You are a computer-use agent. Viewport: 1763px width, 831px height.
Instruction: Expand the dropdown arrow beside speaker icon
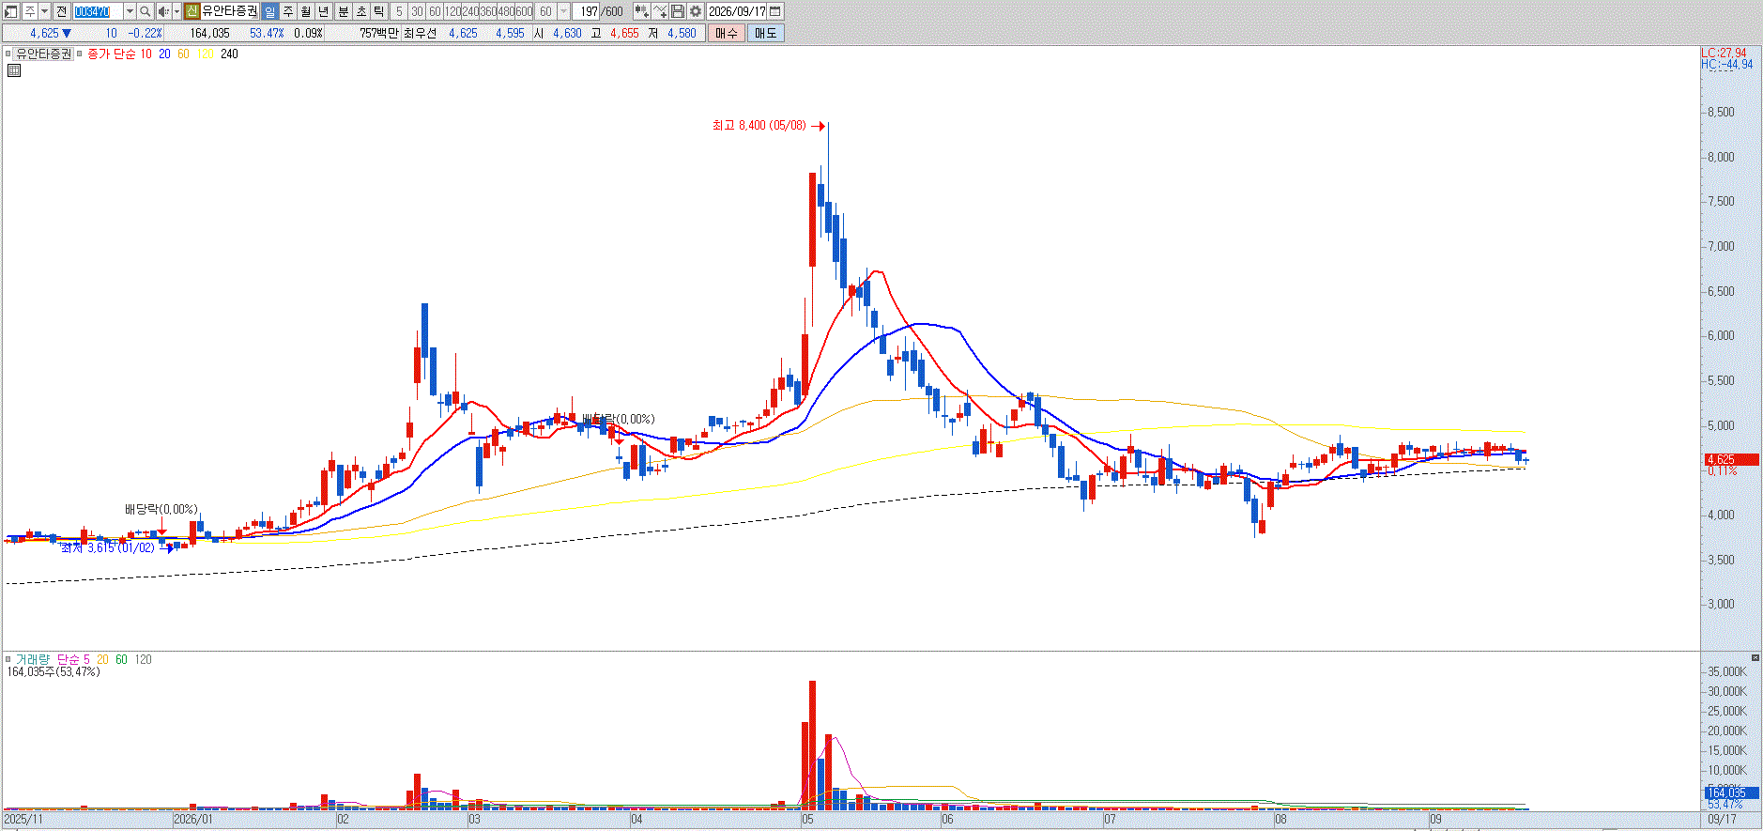pyautogui.click(x=176, y=11)
